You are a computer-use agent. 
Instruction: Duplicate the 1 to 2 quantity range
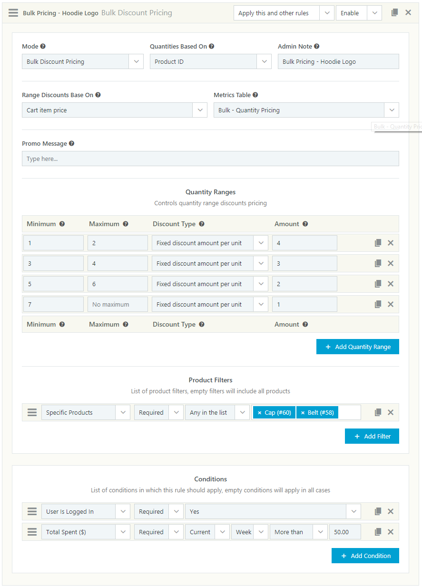click(x=378, y=243)
